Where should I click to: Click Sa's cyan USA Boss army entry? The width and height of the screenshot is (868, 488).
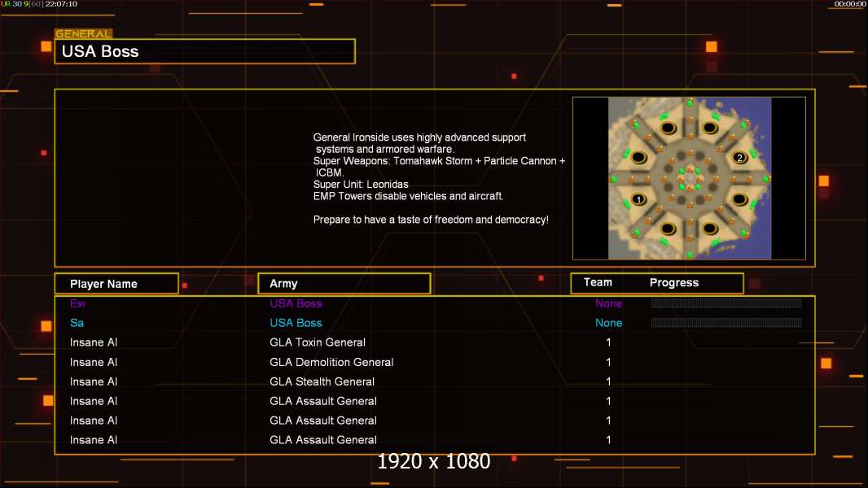coord(296,323)
